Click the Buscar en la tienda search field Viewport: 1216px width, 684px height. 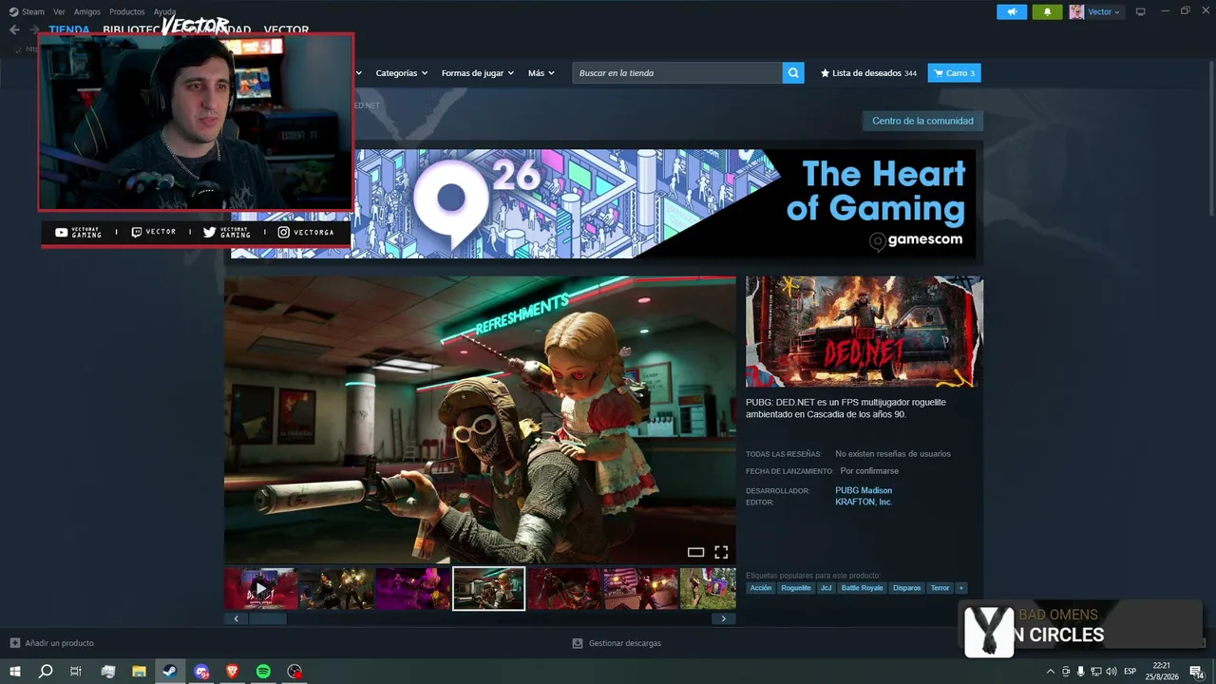677,73
